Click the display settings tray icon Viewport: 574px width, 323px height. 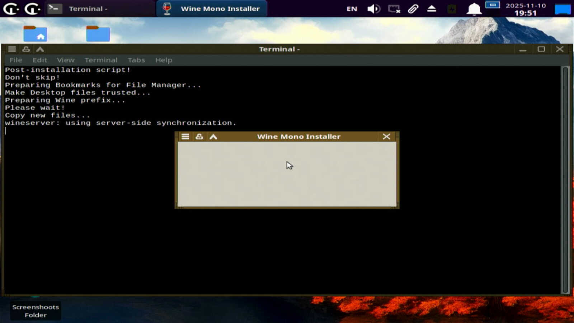tap(394, 9)
